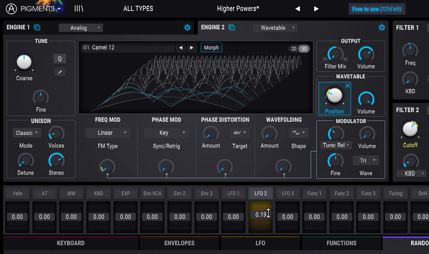
Task: Select the previous wavetable arrow
Action: [181, 48]
